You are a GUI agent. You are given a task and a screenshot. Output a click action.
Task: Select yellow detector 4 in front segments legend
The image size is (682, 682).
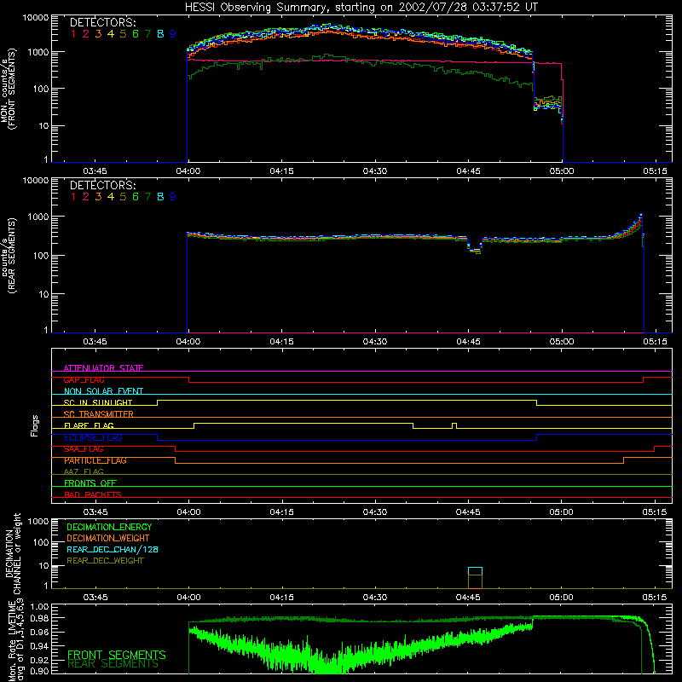111,34
